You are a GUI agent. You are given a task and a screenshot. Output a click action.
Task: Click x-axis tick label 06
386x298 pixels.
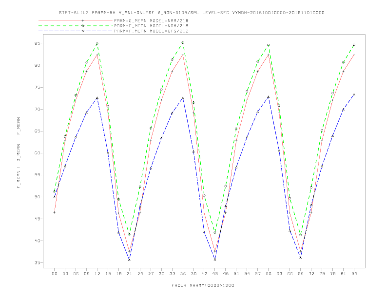tap(76, 274)
